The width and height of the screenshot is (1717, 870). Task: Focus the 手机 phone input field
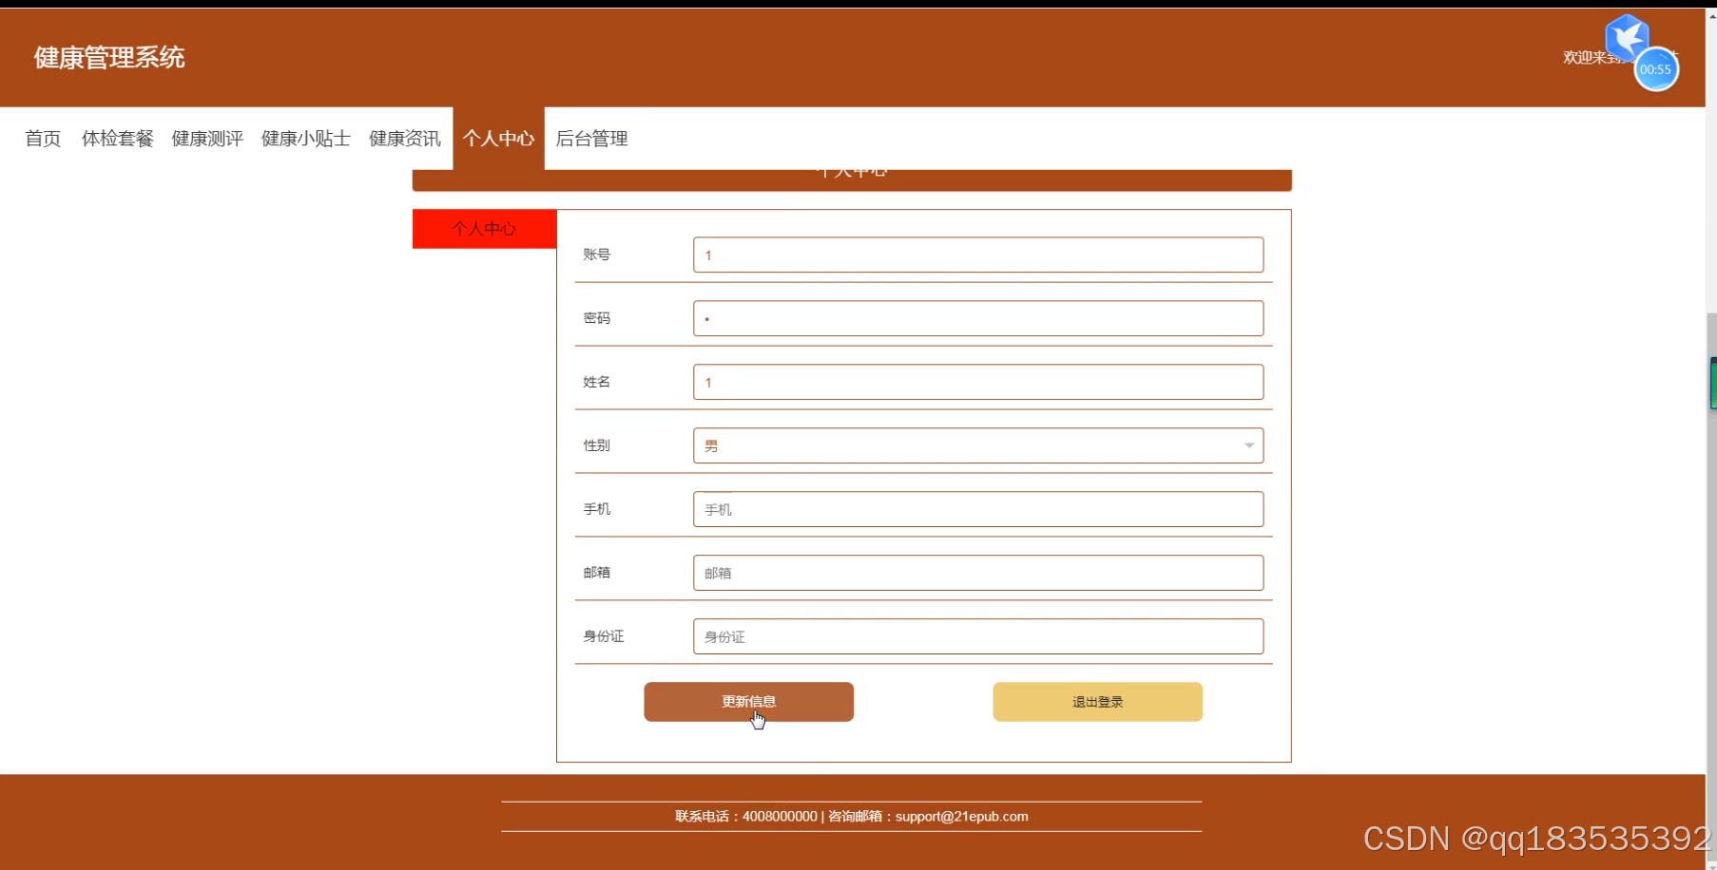pos(978,509)
